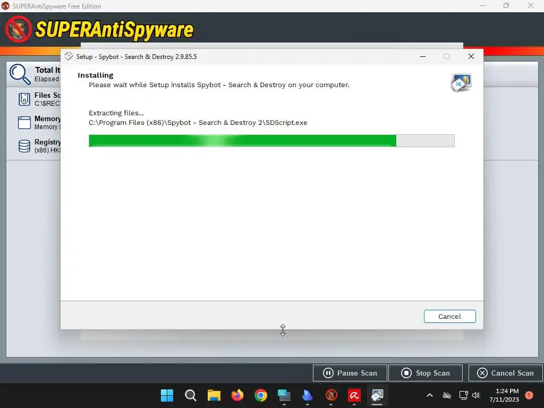The height and width of the screenshot is (408, 544).
Task: Click the SDScript.exe extraction path text
Action: point(198,123)
